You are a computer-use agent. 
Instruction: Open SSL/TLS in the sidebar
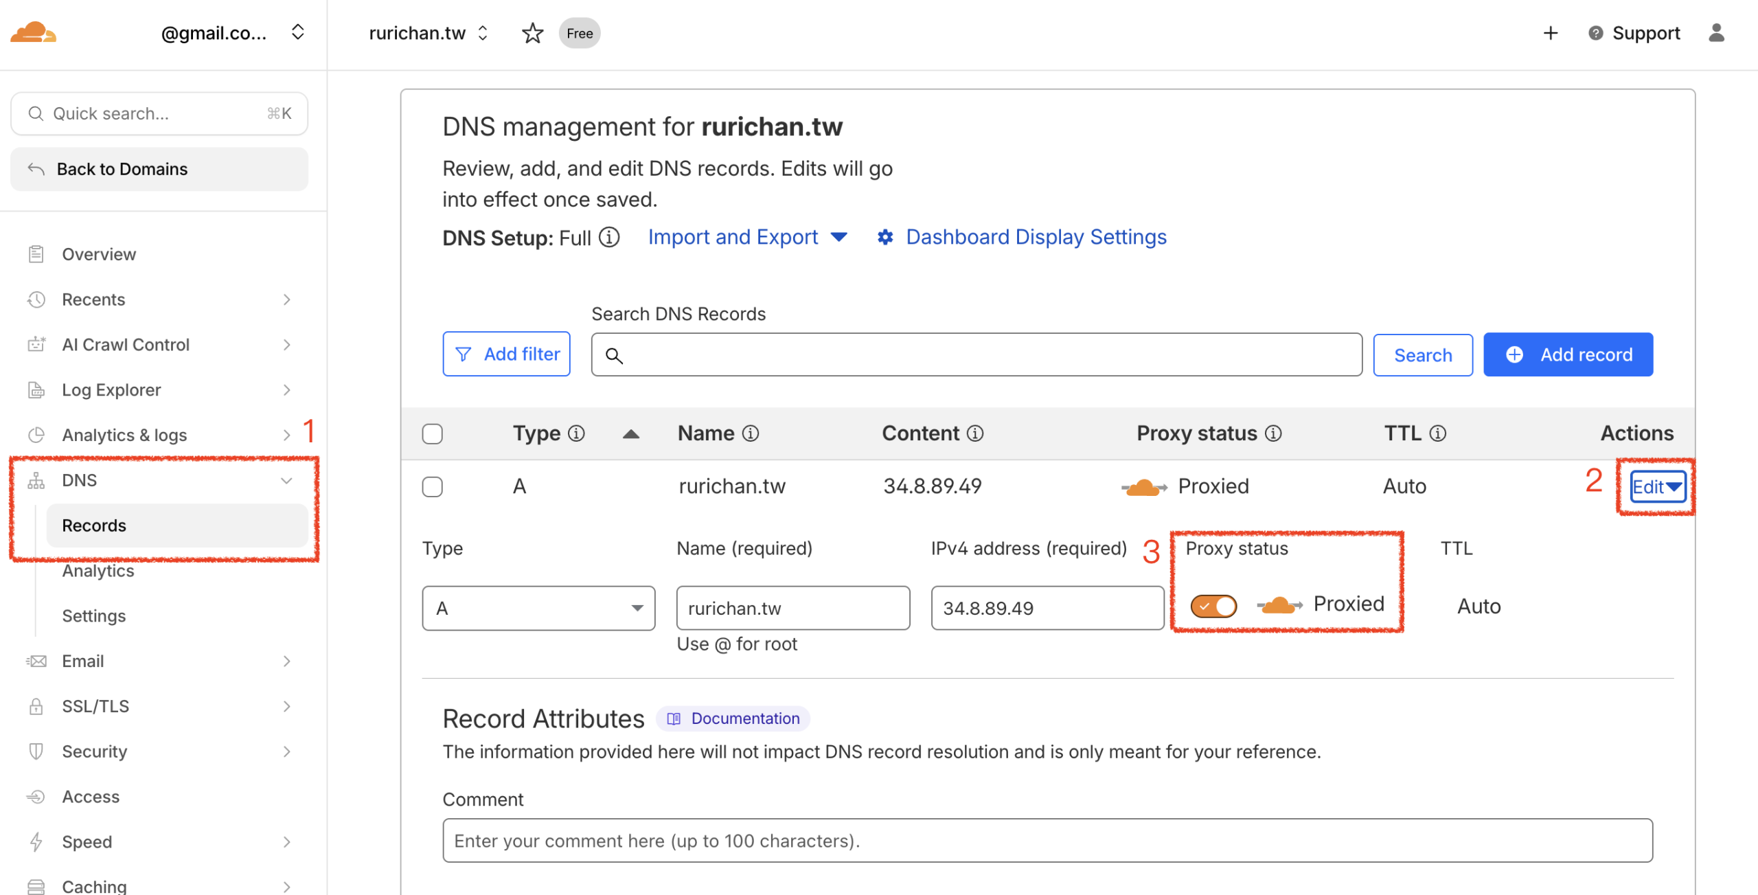click(95, 706)
